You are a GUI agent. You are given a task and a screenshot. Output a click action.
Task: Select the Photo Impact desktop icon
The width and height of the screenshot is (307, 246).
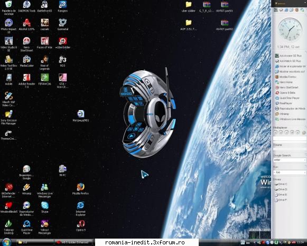[8, 26]
